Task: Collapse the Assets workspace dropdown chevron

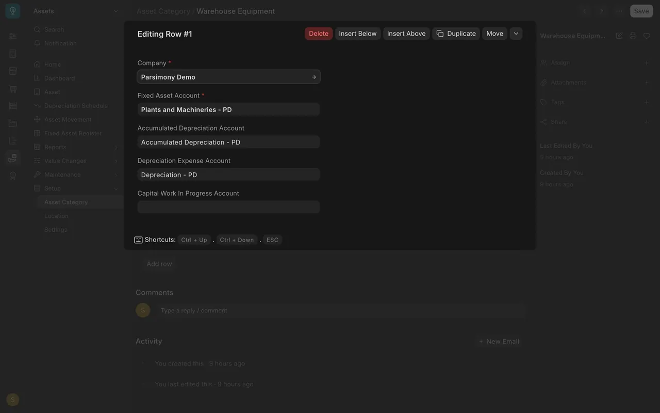Action: pos(115,11)
